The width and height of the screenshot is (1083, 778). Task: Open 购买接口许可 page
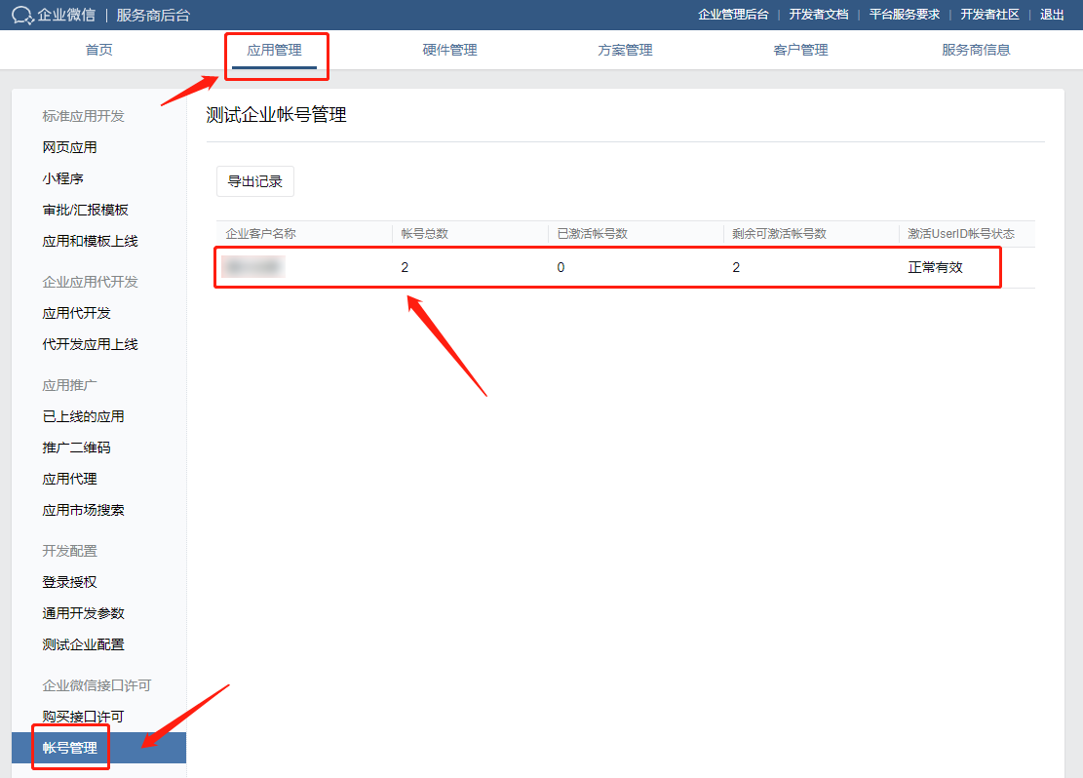click(83, 716)
